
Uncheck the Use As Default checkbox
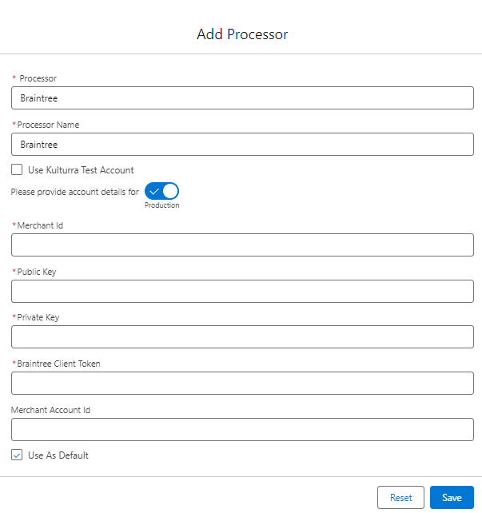(x=17, y=455)
